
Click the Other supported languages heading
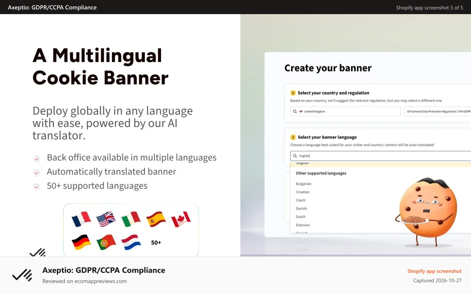click(x=321, y=173)
